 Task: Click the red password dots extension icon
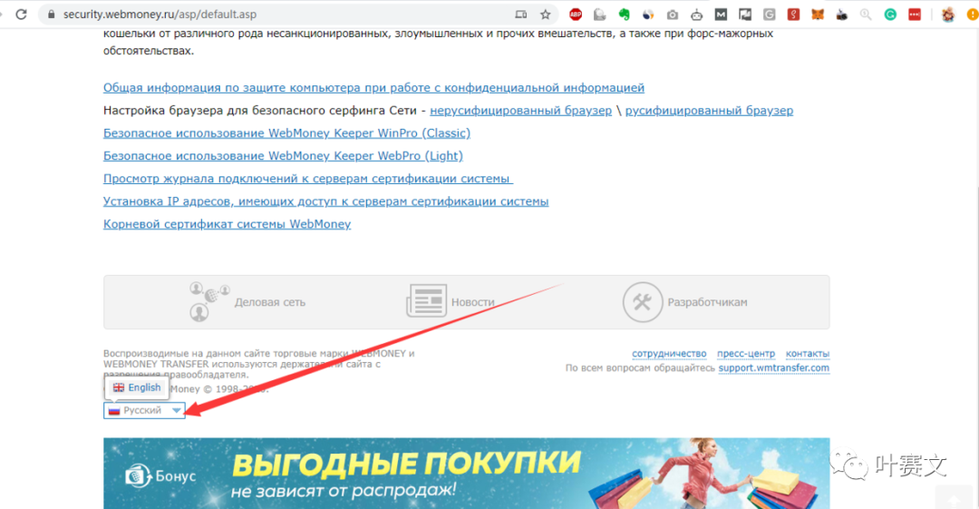tap(914, 14)
